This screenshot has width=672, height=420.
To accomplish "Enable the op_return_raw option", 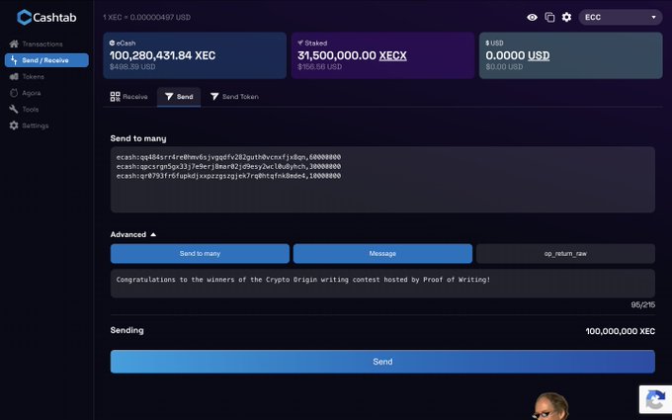I will [x=565, y=254].
